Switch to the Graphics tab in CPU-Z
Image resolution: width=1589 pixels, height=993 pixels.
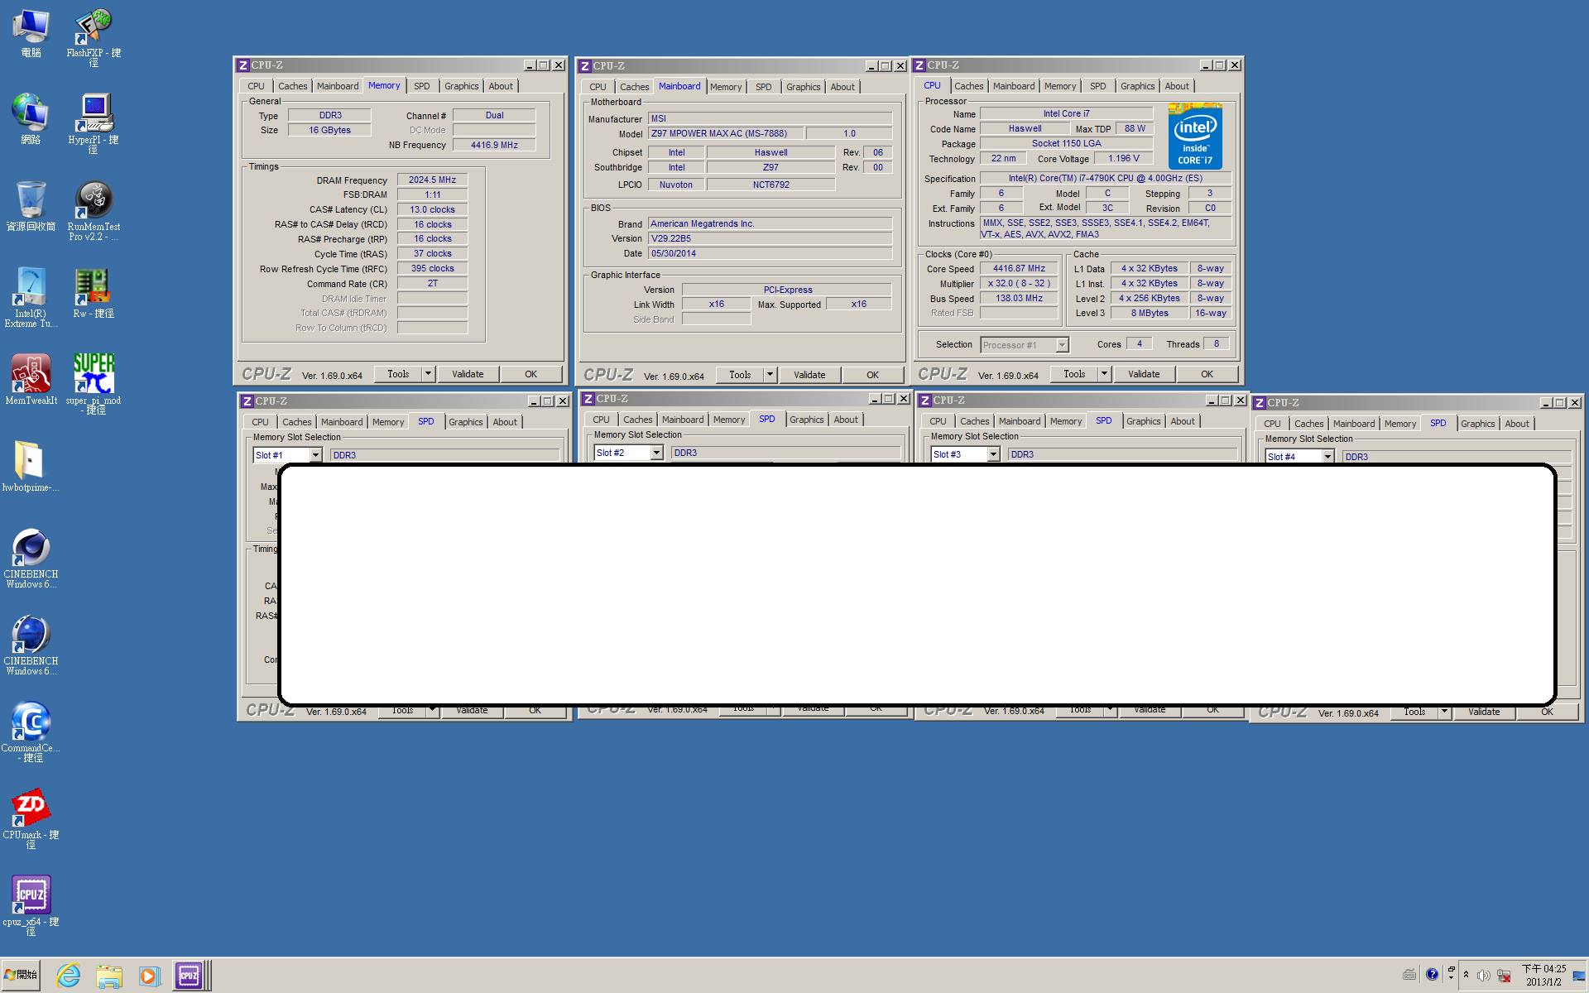(x=1137, y=85)
